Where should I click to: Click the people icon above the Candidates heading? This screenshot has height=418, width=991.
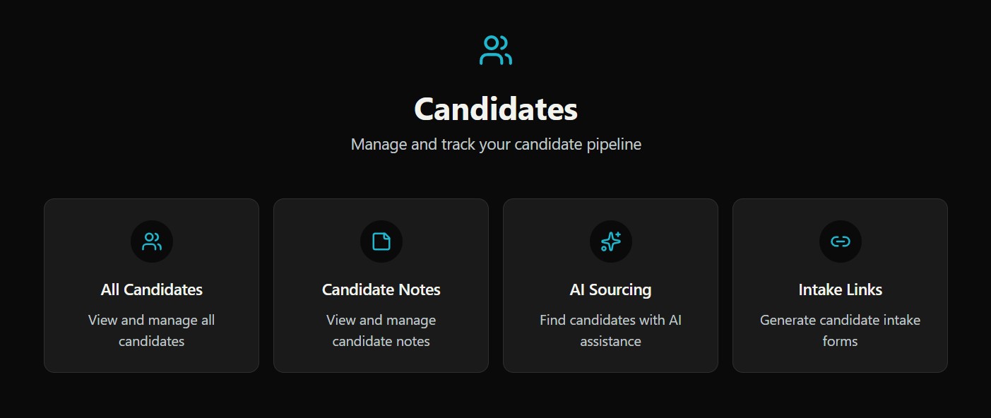tap(495, 50)
